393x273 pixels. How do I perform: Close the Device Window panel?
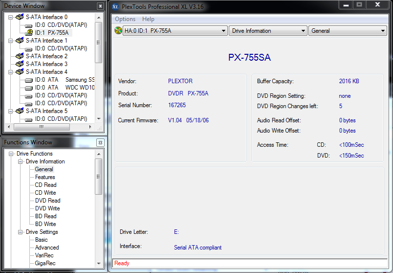[100, 6]
